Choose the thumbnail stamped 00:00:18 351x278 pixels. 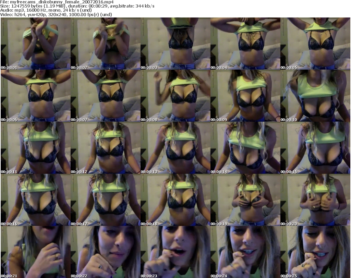click(175, 200)
